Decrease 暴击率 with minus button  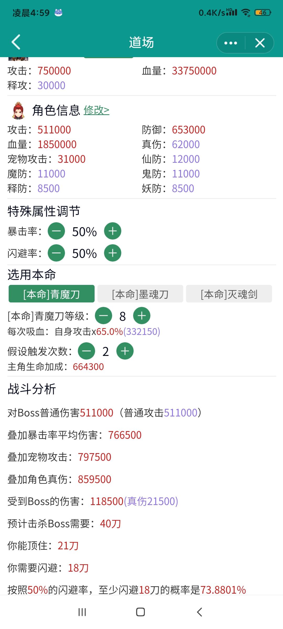56,231
